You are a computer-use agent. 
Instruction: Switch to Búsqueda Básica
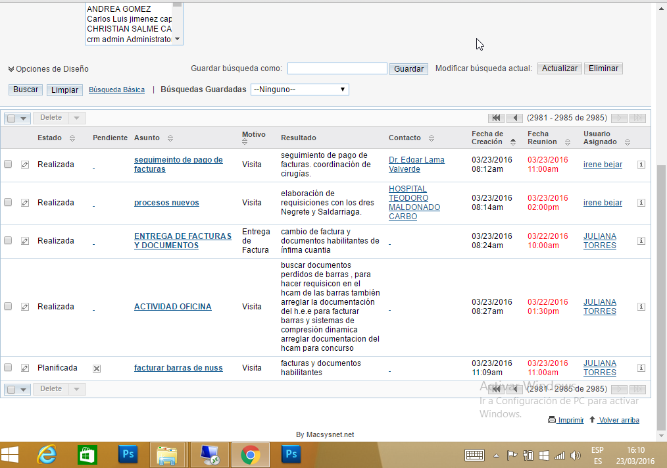tap(116, 90)
